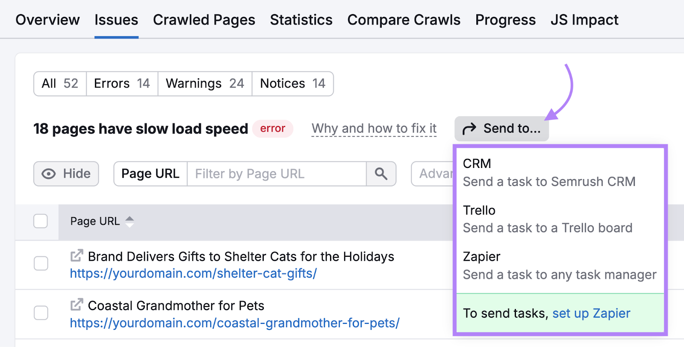Toggle Page URL sort arrows
Image resolution: width=684 pixels, height=347 pixels.
click(130, 221)
